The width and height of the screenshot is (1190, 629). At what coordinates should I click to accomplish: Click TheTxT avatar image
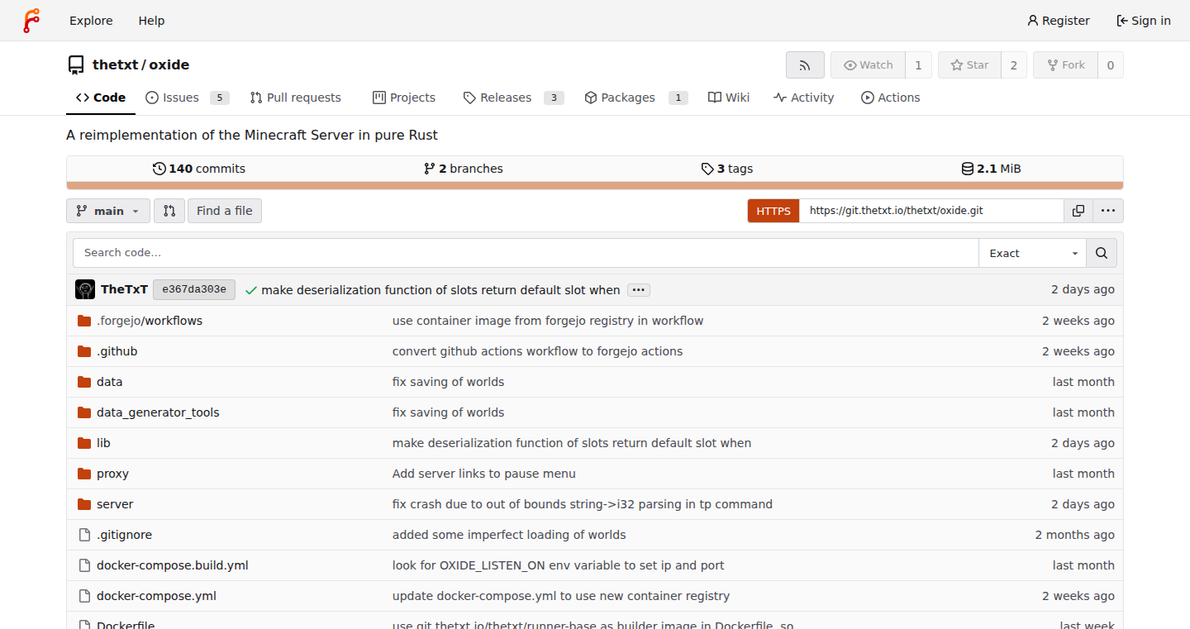pos(85,289)
